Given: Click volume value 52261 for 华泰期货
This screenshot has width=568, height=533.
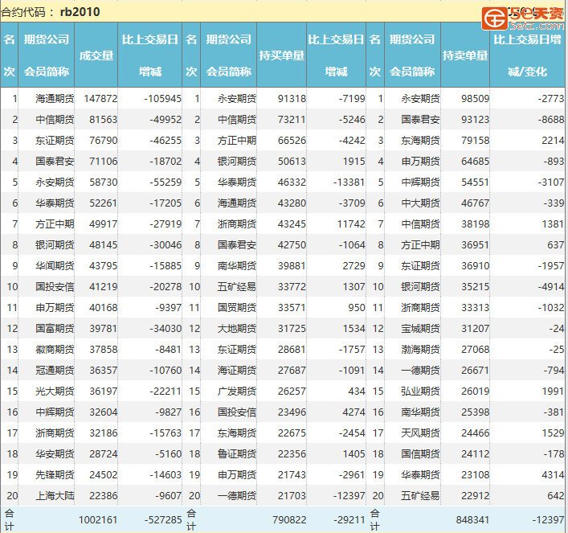Looking at the screenshot, I should [x=104, y=203].
